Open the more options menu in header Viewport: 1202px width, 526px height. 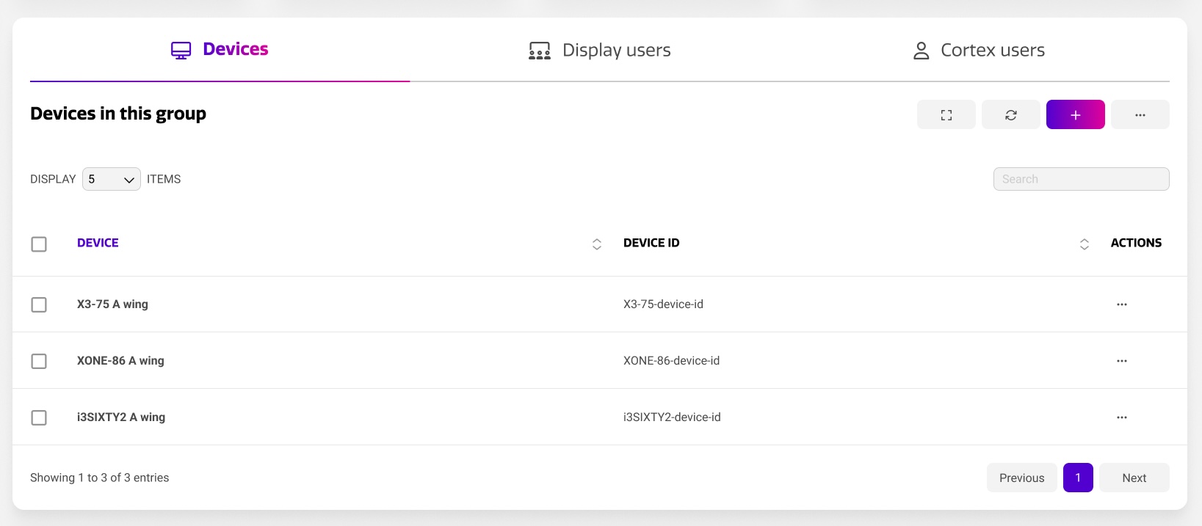point(1140,114)
